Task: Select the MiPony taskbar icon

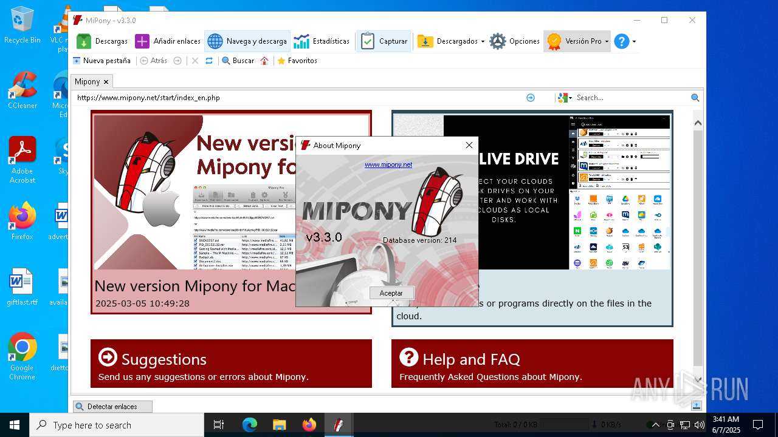Action: pyautogui.click(x=339, y=425)
